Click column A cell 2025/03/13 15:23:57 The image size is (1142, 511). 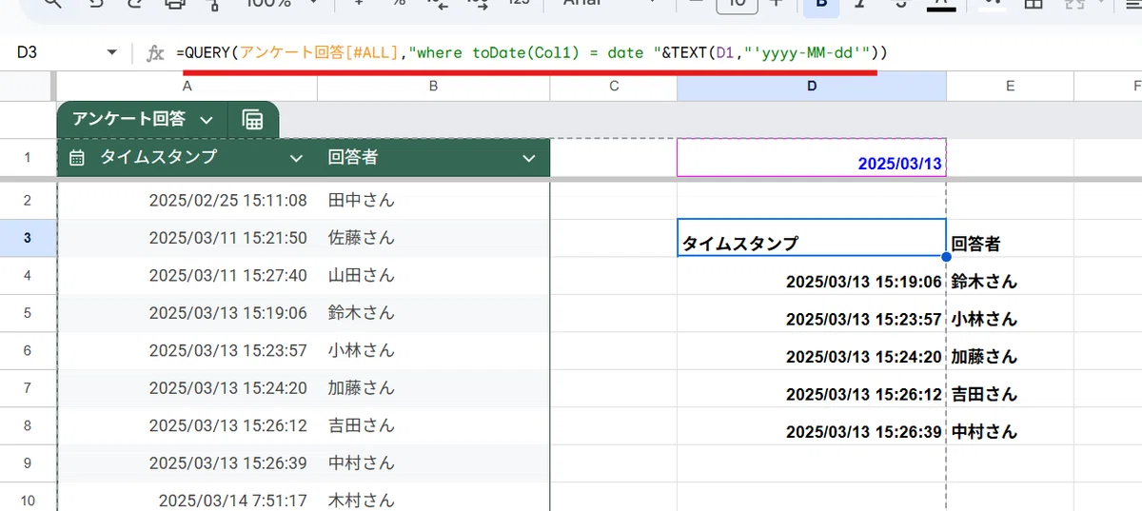pyautogui.click(x=187, y=350)
